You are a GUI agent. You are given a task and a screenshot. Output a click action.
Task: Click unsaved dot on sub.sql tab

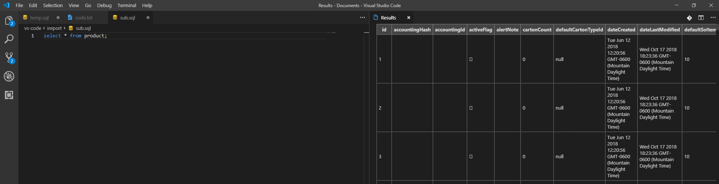click(148, 18)
